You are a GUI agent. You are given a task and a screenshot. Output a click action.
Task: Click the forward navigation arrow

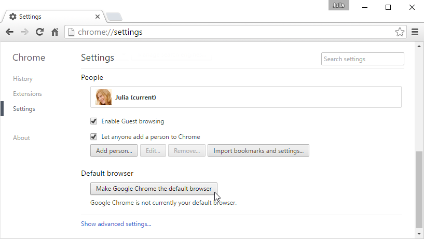pos(24,32)
